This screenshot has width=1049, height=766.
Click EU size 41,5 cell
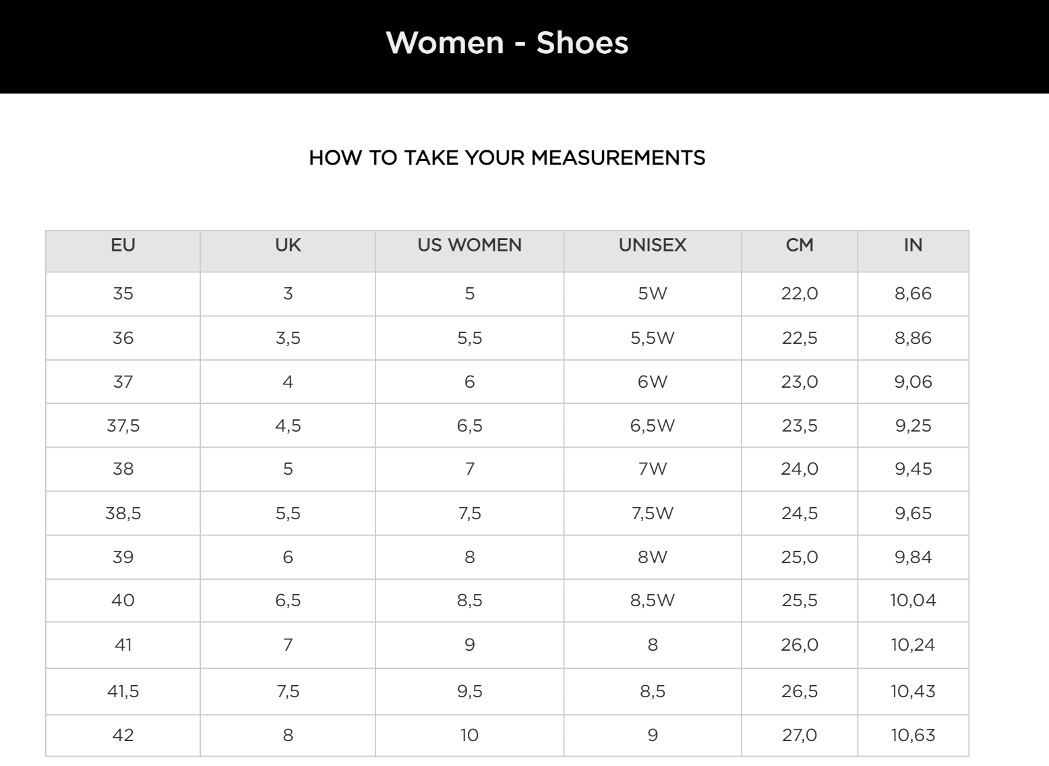tap(123, 692)
